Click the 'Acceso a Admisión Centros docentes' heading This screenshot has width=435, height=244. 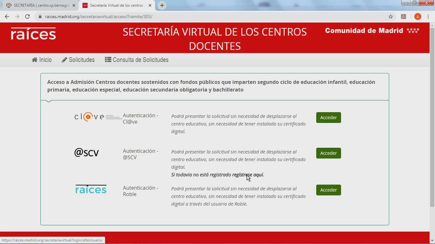(211, 86)
